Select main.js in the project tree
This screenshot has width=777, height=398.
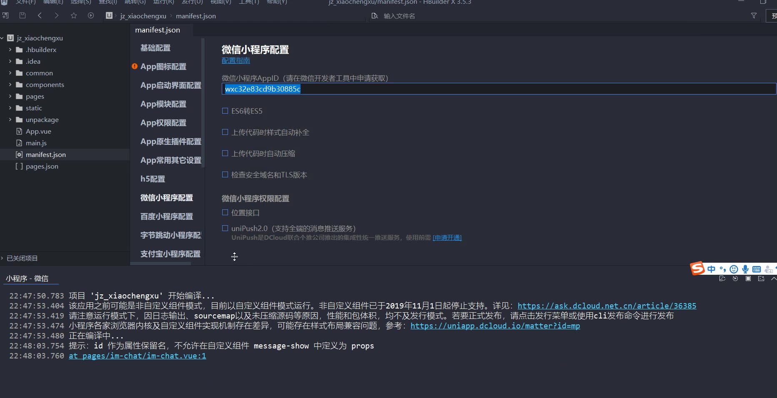pyautogui.click(x=36, y=143)
